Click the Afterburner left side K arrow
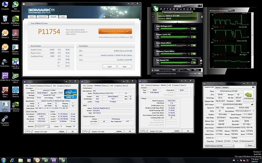Image resolution: width=262 pixels, height=163 pixels. coord(153,17)
